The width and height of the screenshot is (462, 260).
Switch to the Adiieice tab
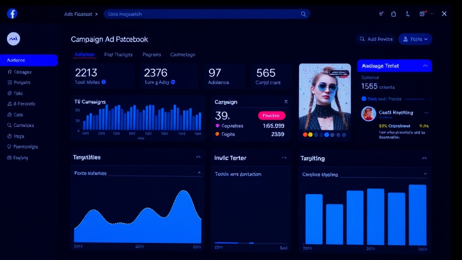84,55
